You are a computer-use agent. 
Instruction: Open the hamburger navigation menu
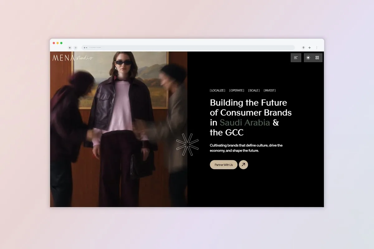(296, 58)
